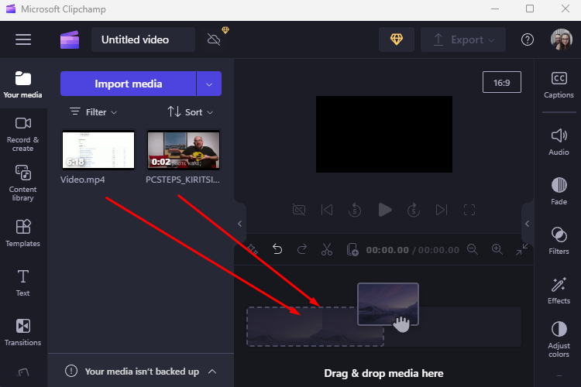Screen dimensions: 581x387
Task: Forward 5 seconds
Action: 413,210
